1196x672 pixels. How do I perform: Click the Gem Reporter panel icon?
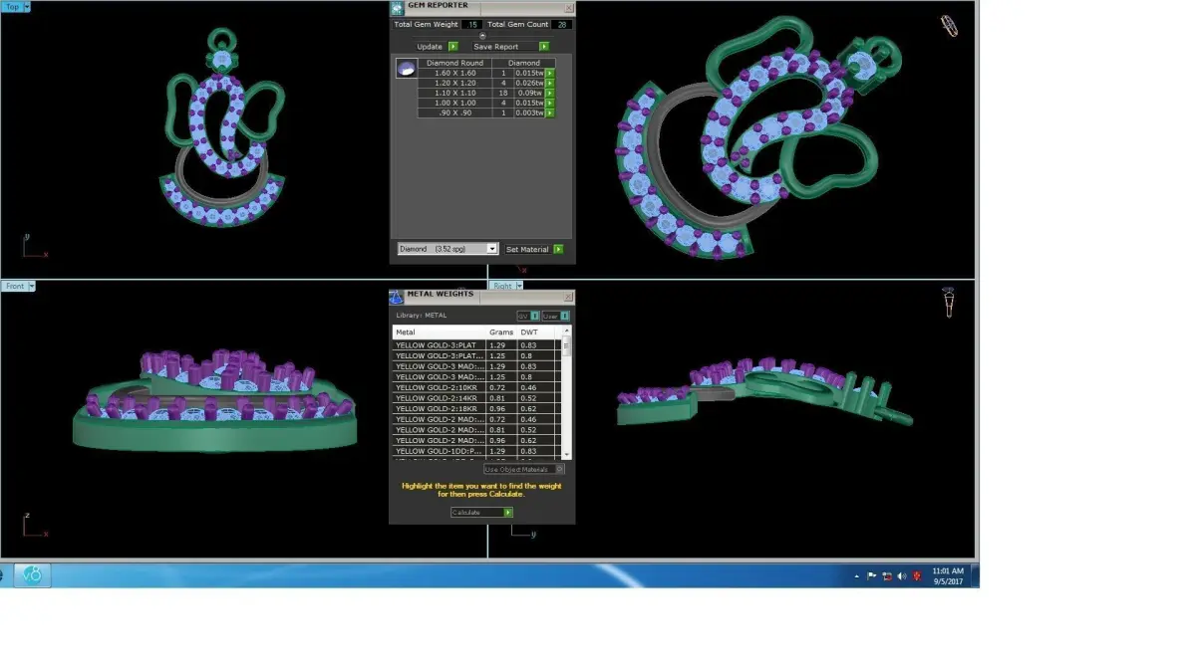(x=397, y=7)
